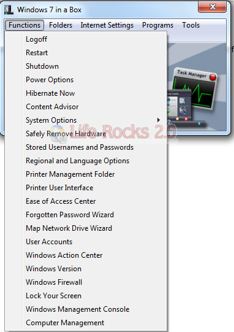
Task: Show Windows Version
Action: point(86,269)
